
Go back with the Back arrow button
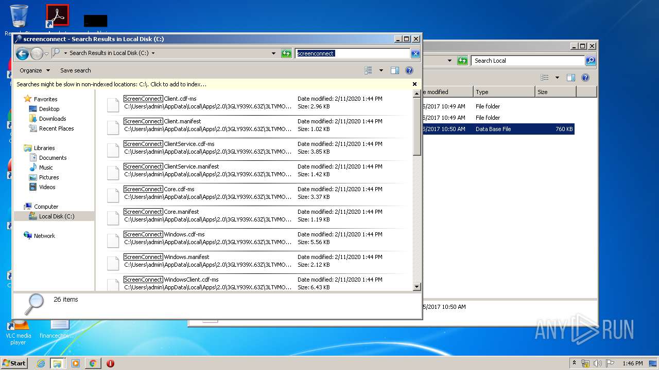pyautogui.click(x=22, y=53)
